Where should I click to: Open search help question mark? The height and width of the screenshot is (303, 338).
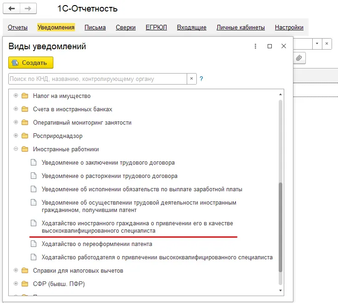(x=201, y=79)
